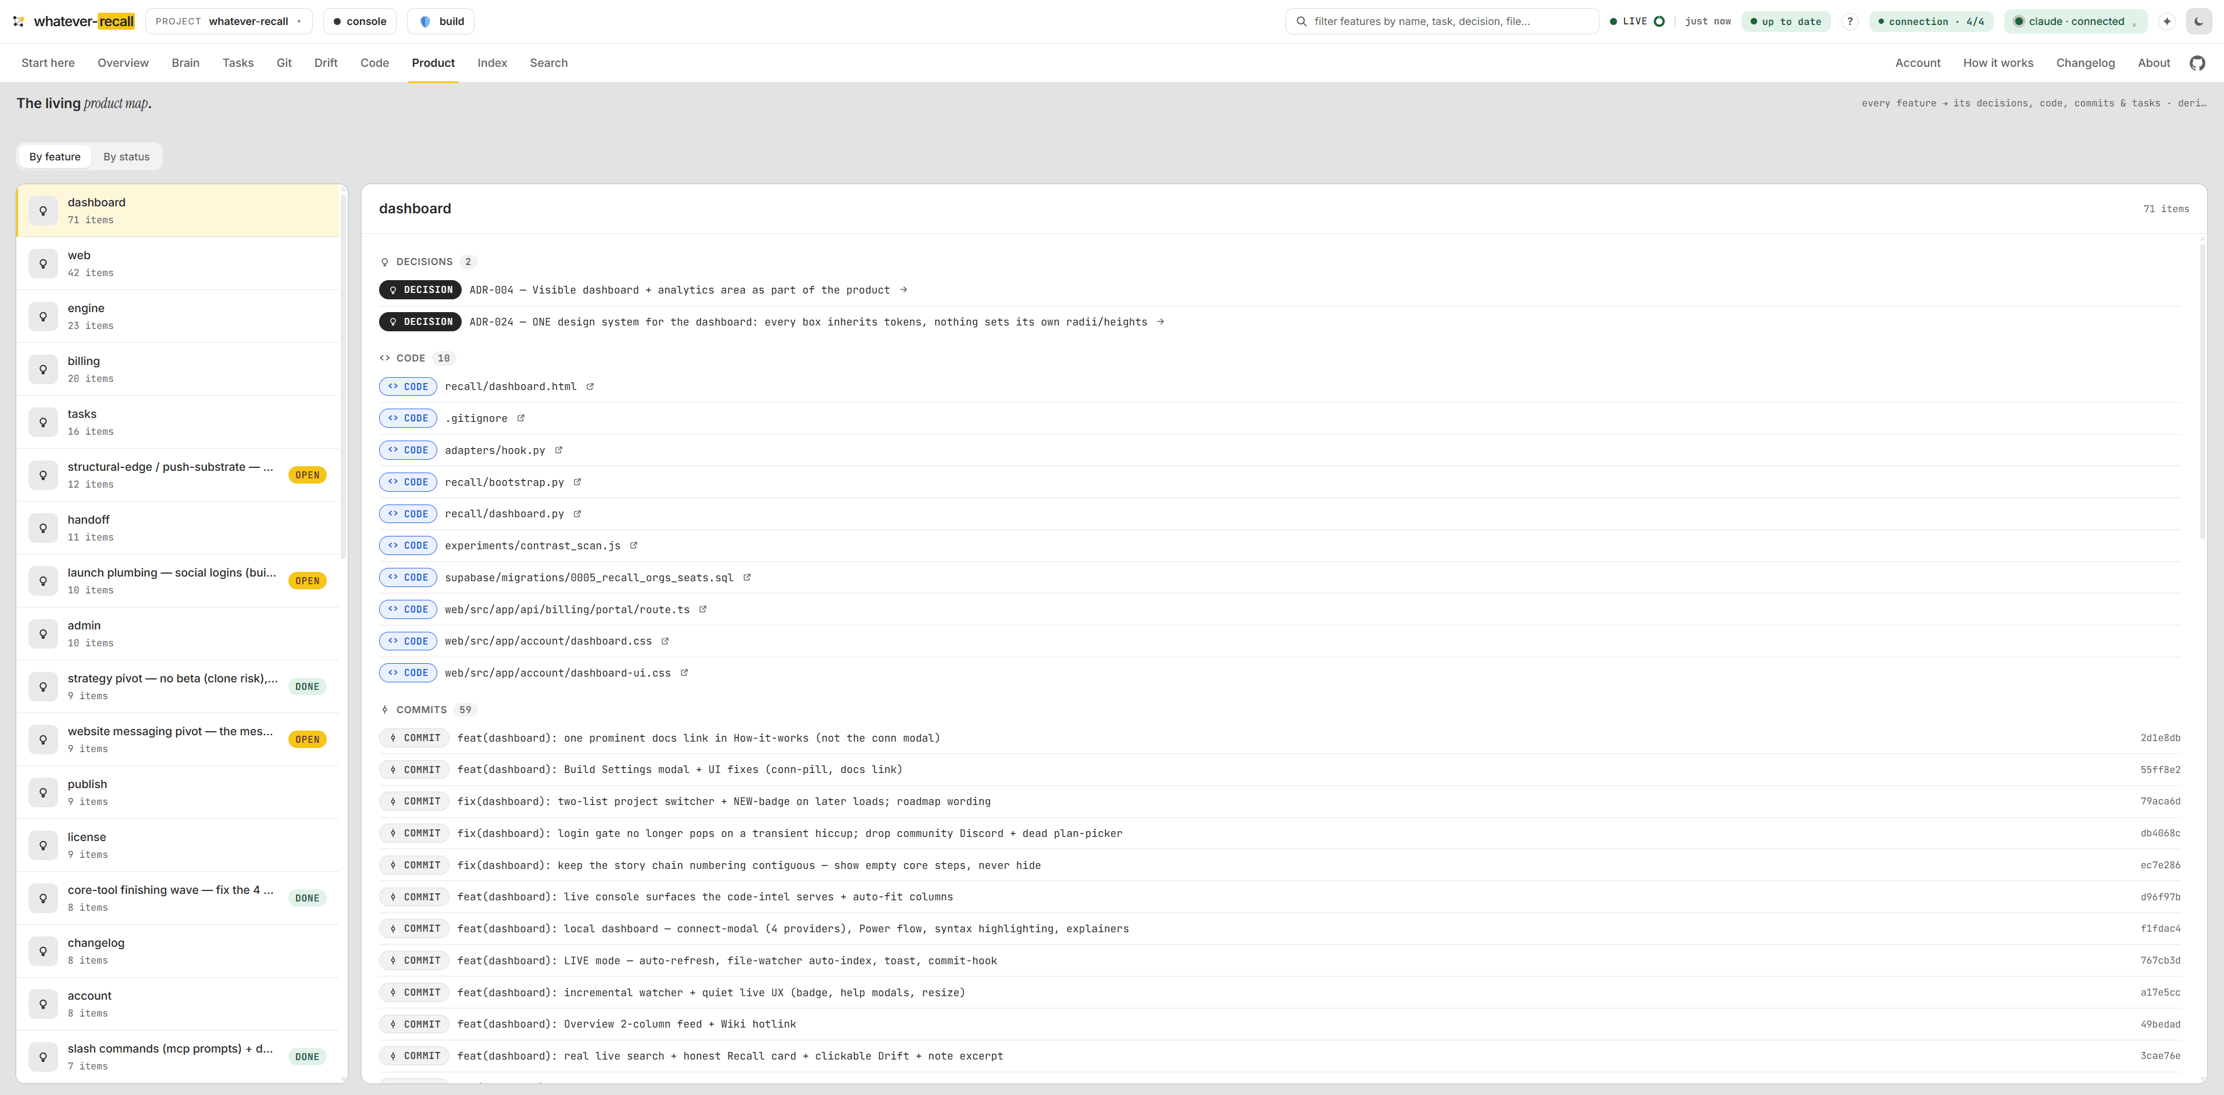Click the up to date status pill
The width and height of the screenshot is (2224, 1095).
[x=1786, y=22]
